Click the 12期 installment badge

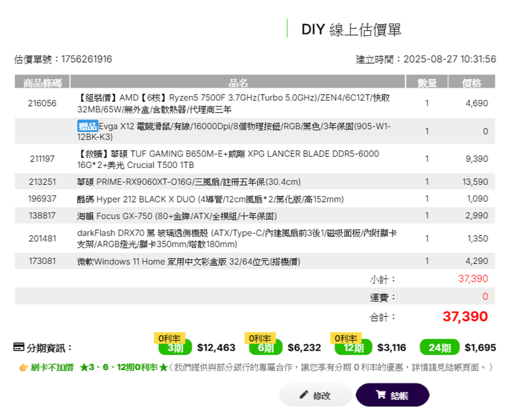(x=353, y=347)
